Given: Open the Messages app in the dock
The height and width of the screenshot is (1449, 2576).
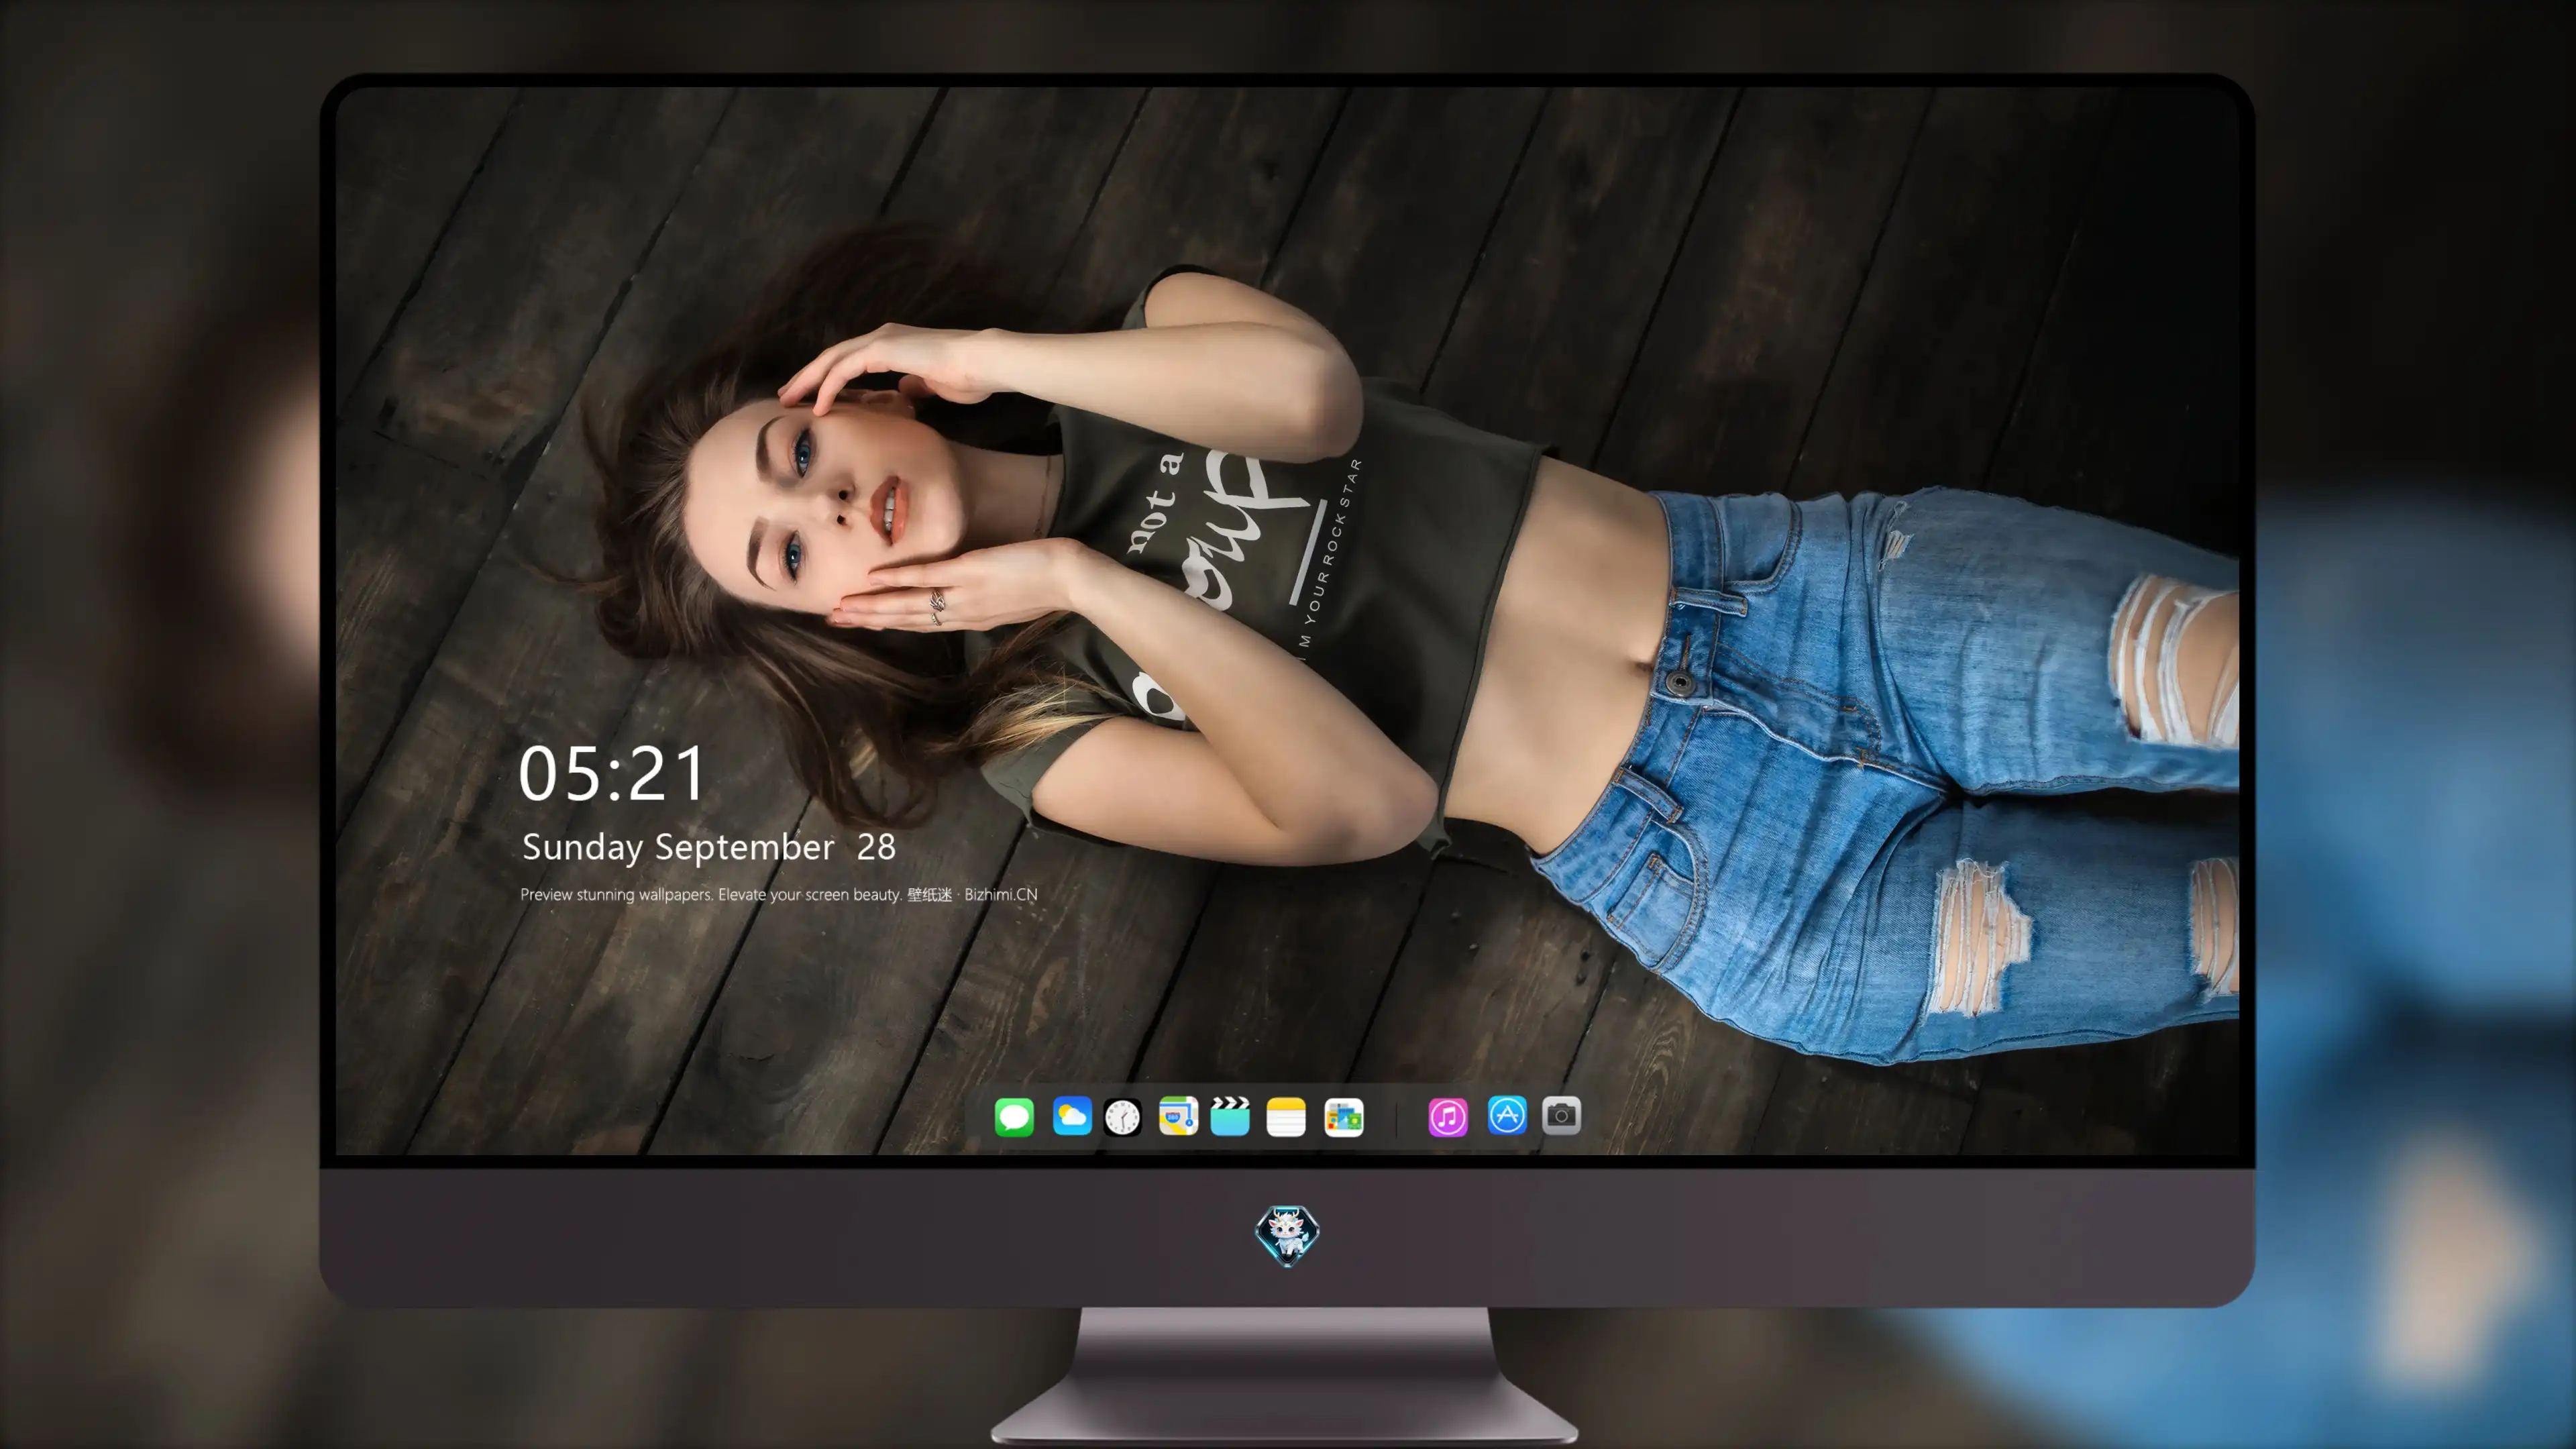Looking at the screenshot, I should [x=1014, y=1116].
